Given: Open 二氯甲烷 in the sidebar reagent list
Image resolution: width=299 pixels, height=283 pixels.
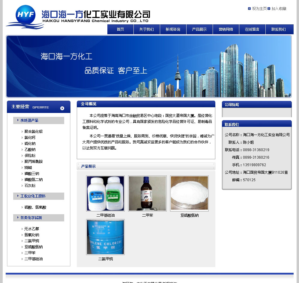Looking at the screenshot, I should [32, 241].
